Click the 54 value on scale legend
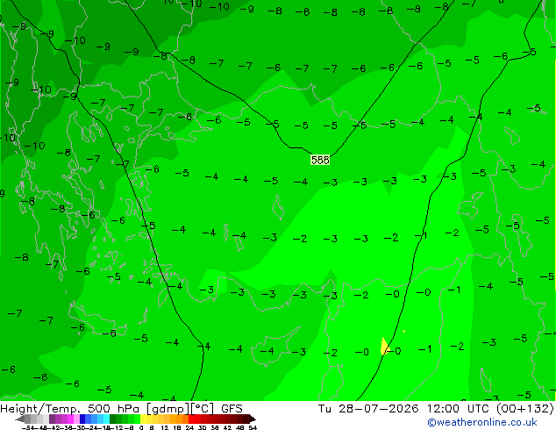The image size is (556, 430). (253, 427)
